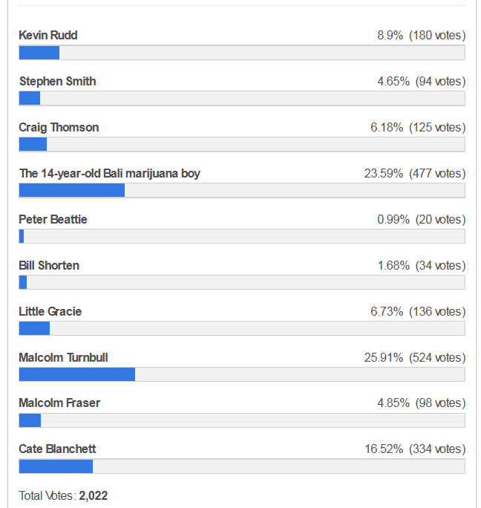Click the Peter Beattie result bar
Screen dimensions: 481x508
tap(241, 237)
